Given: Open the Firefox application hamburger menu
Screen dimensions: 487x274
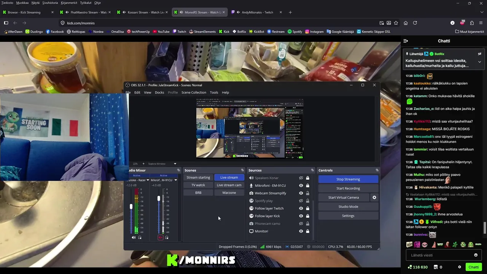Looking at the screenshot, I should (481, 23).
